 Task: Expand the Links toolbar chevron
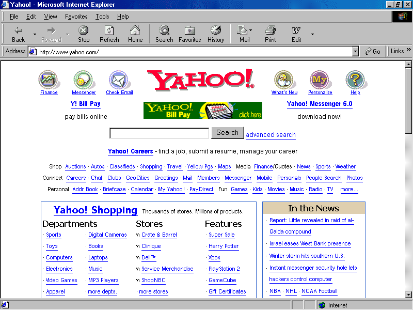pos(408,49)
